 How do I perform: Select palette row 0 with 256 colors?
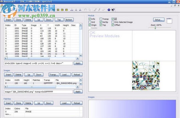coord(43,112)
